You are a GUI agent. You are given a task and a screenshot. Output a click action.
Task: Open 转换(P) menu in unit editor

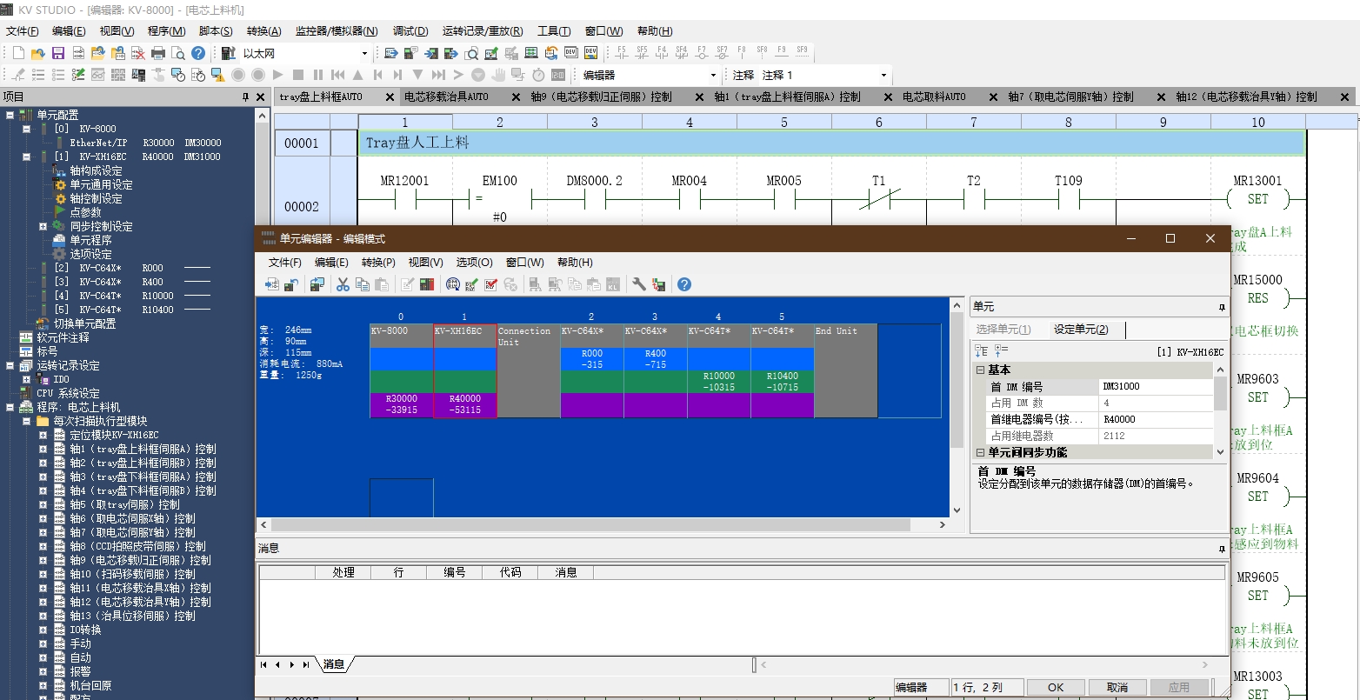point(378,262)
